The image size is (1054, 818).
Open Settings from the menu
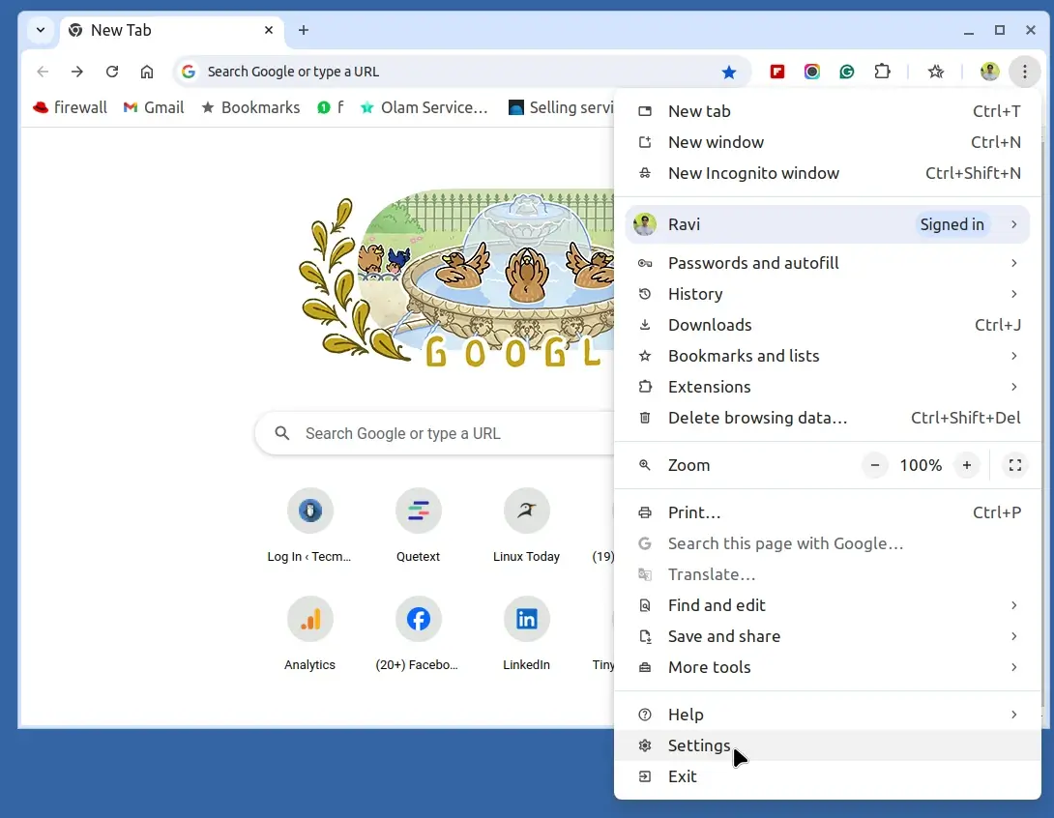[x=828, y=745]
